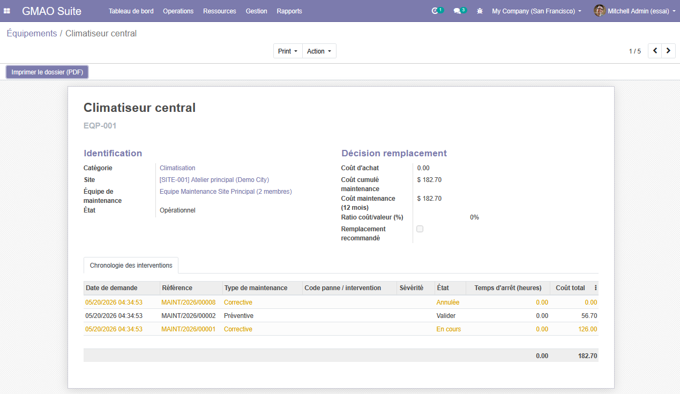Go to previous record arrow
Viewport: 680px width, 394px height.
click(x=655, y=51)
